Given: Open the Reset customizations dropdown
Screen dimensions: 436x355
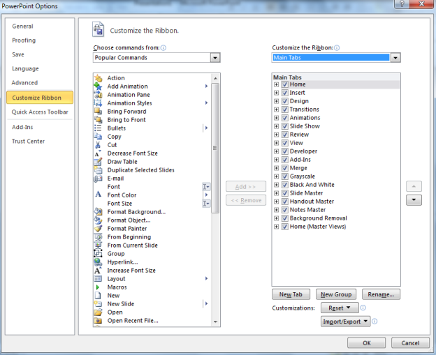Looking at the screenshot, I should pyautogui.click(x=340, y=308).
